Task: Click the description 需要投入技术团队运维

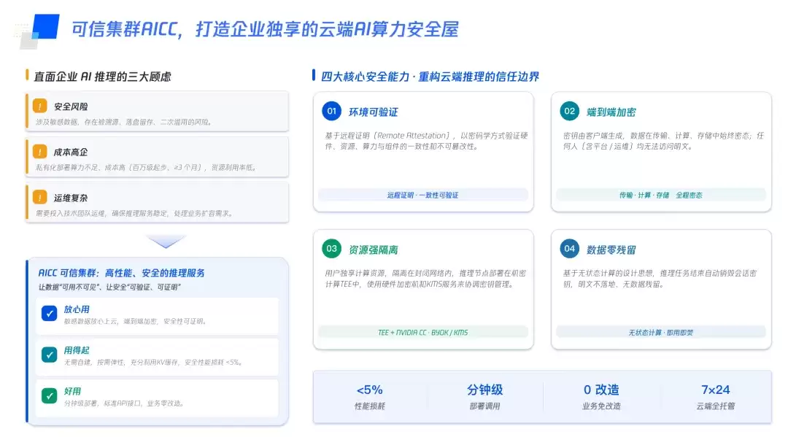Action: point(135,214)
